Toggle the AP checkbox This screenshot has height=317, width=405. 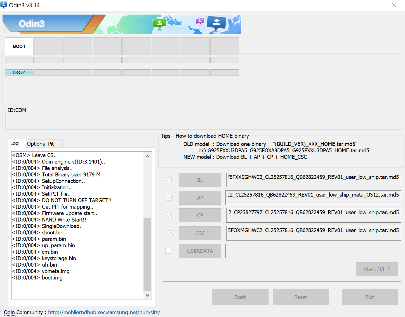tap(169, 198)
